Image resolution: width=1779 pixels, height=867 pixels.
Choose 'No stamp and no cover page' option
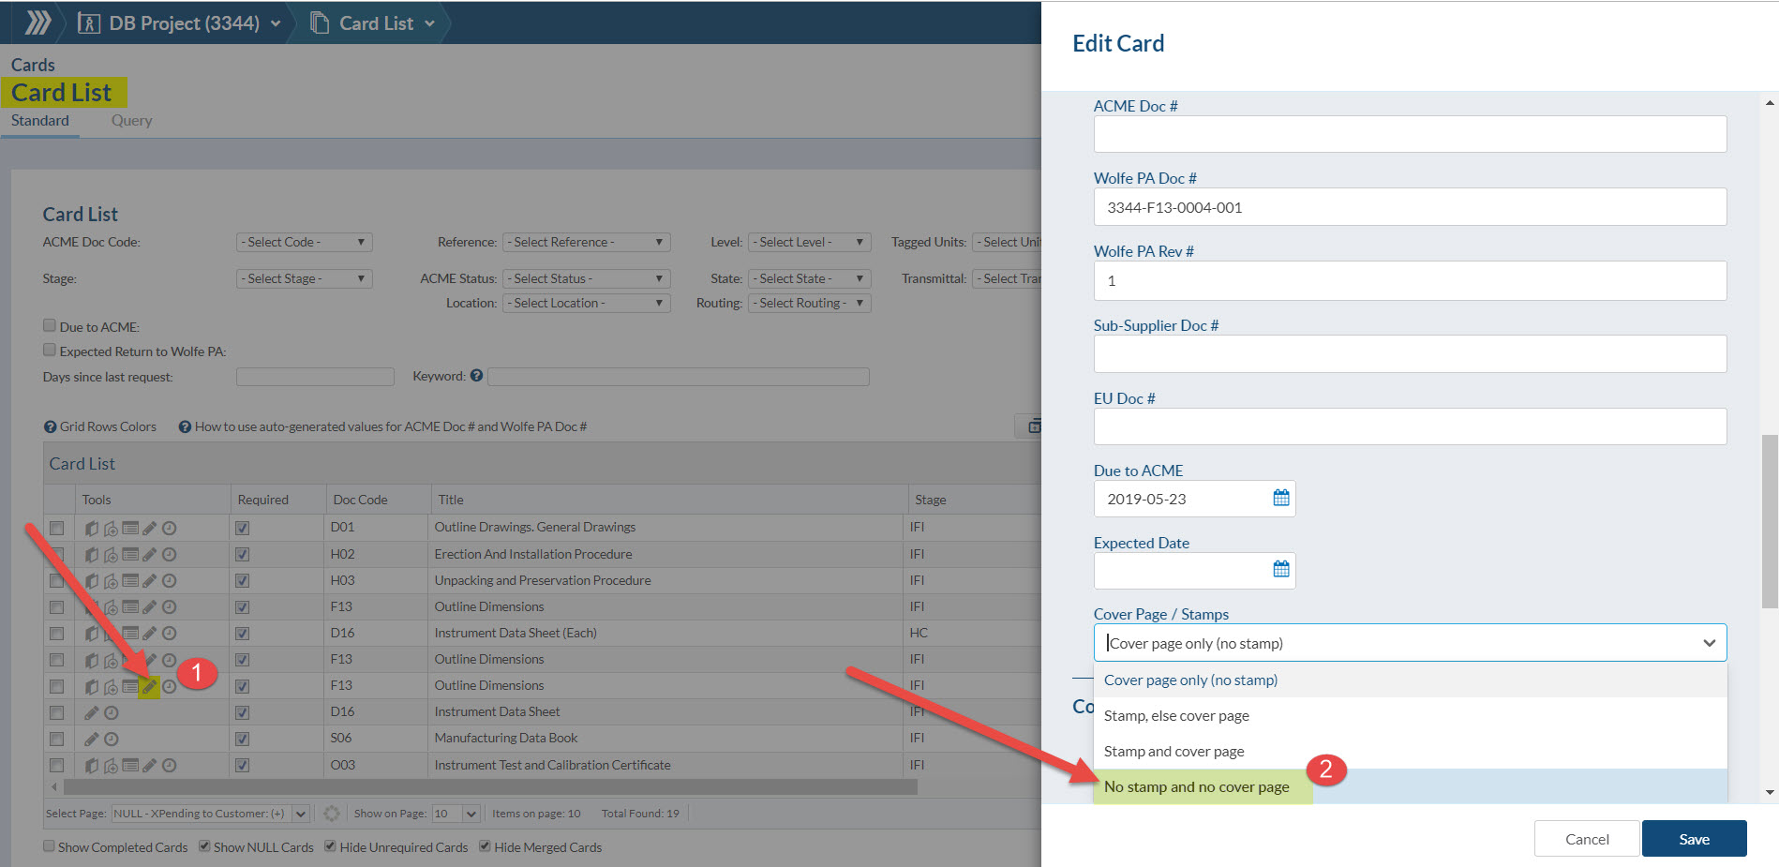[1410, 786]
